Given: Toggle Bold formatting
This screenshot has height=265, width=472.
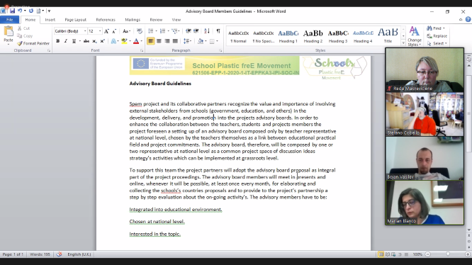Looking at the screenshot, I should (x=57, y=41).
